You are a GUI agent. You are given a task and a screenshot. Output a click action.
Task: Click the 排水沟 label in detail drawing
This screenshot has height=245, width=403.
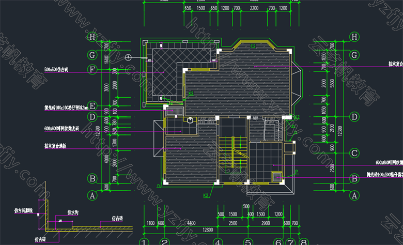(x=73, y=212)
